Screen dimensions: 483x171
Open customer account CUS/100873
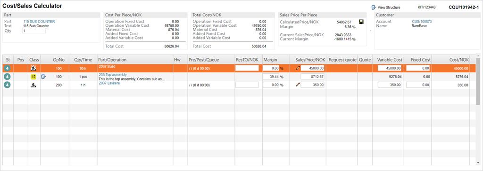422,22
